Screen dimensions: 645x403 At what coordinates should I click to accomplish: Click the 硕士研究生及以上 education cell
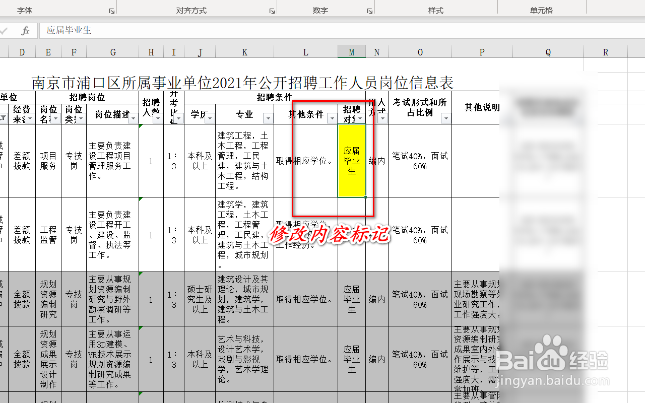tap(200, 299)
